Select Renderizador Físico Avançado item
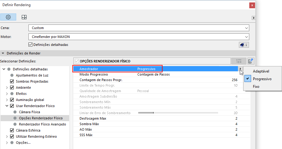 43,124
